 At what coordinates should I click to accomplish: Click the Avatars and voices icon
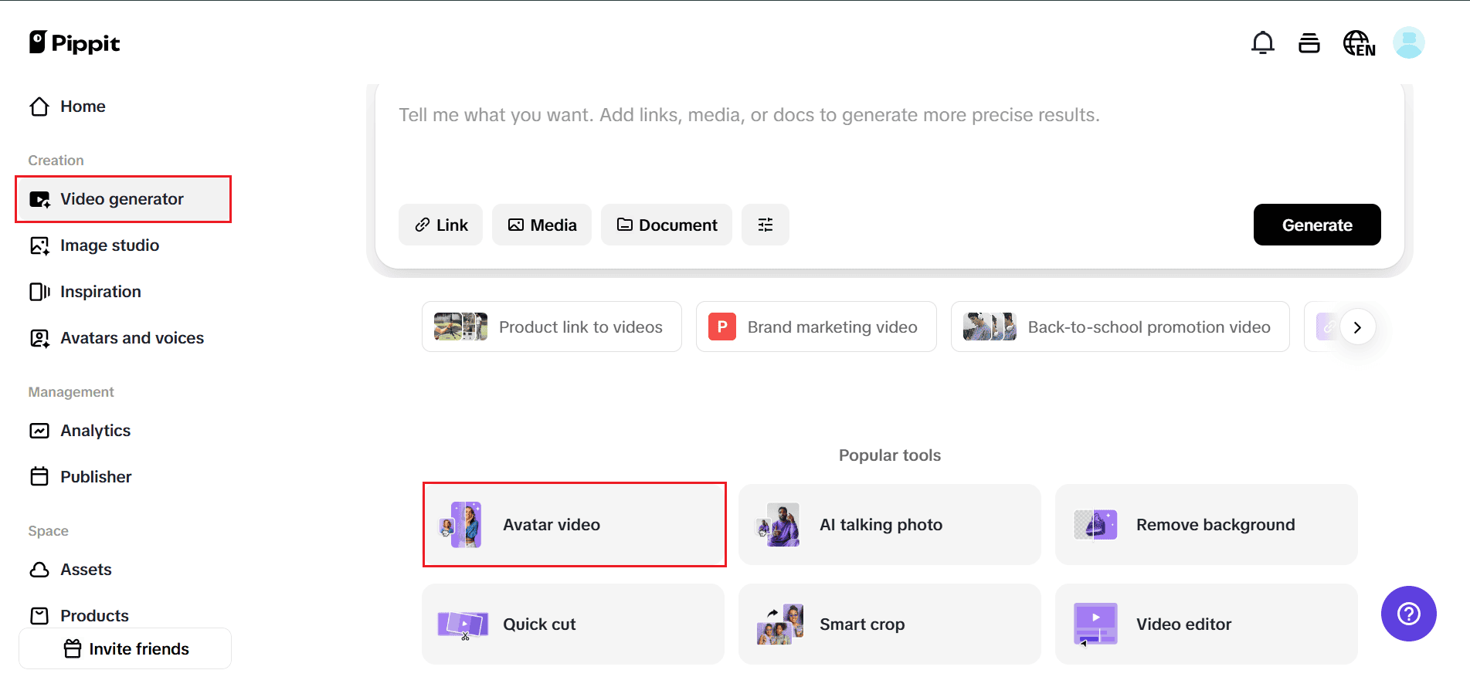click(39, 338)
